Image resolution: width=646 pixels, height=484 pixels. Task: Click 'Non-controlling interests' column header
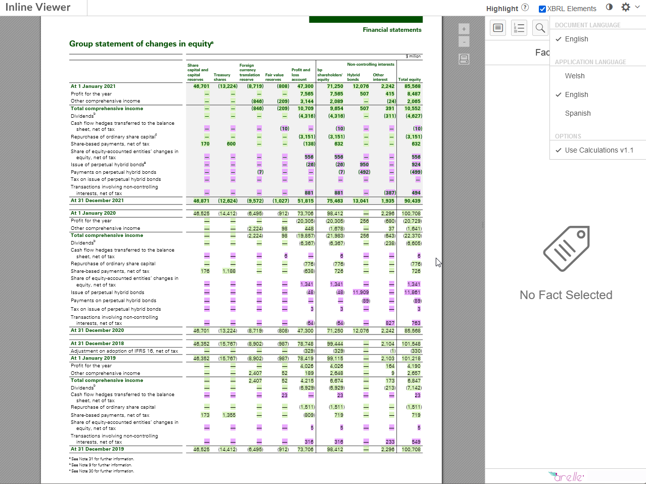371,65
